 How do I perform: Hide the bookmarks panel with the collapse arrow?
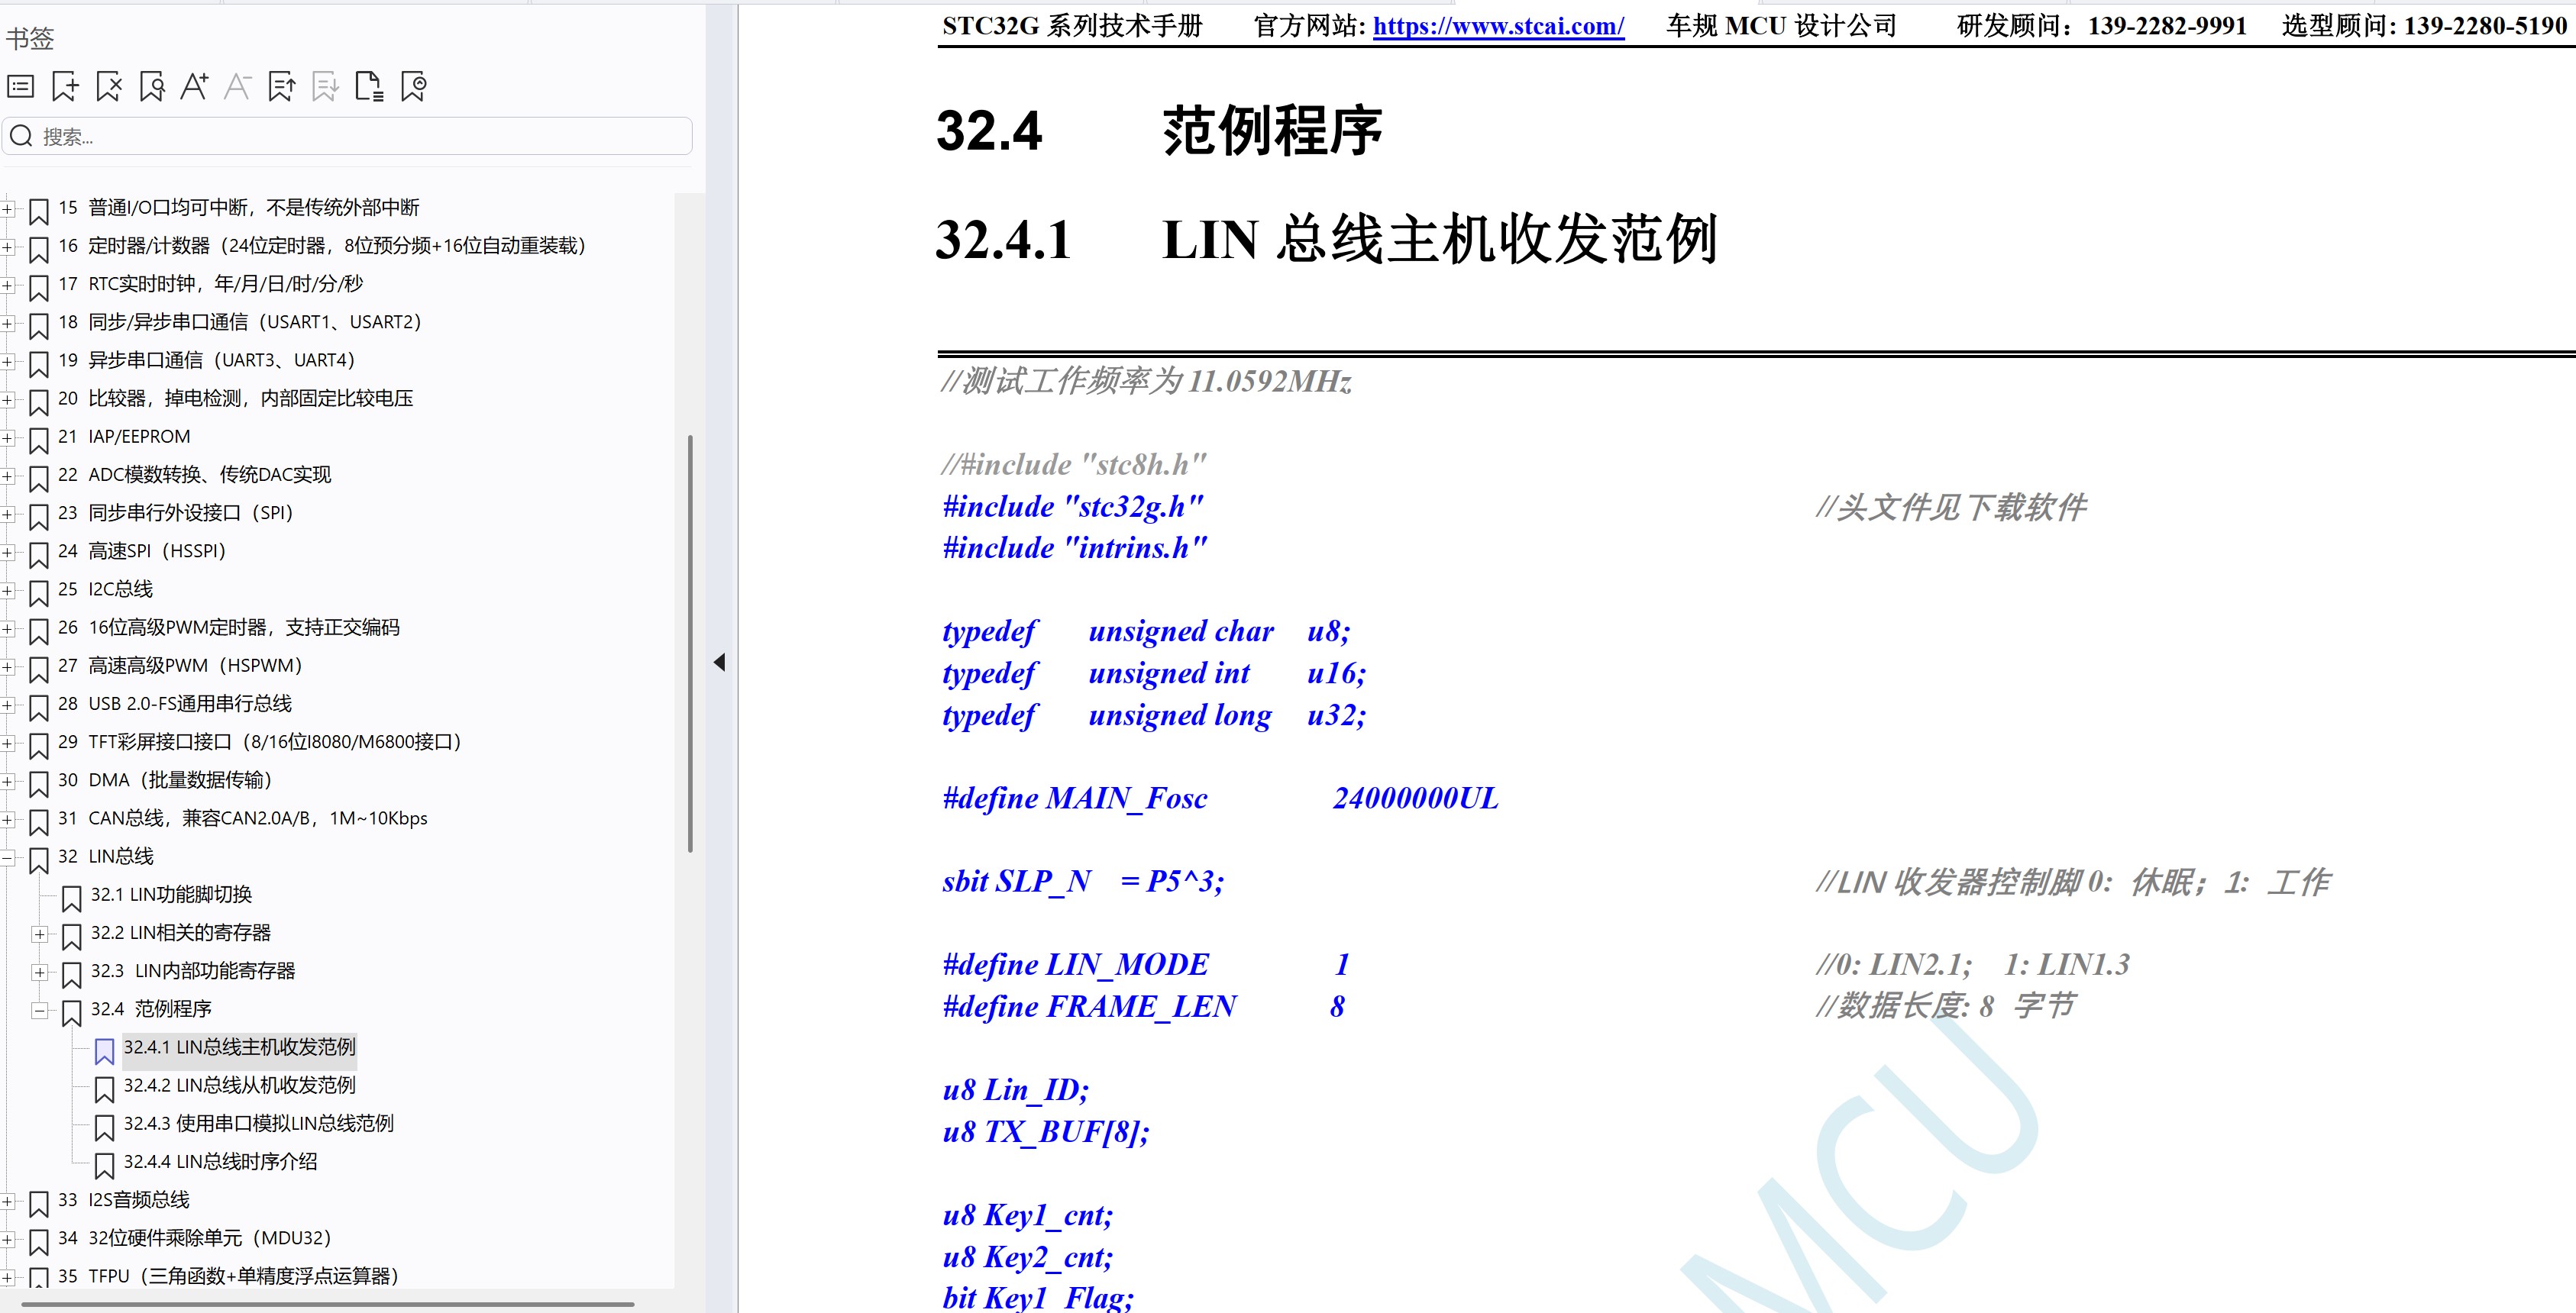coord(719,663)
